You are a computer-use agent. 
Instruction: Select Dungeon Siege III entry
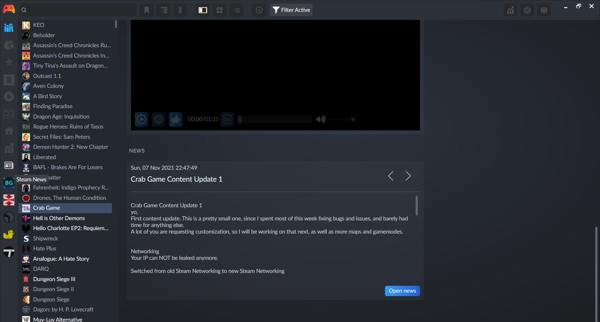pos(65,279)
